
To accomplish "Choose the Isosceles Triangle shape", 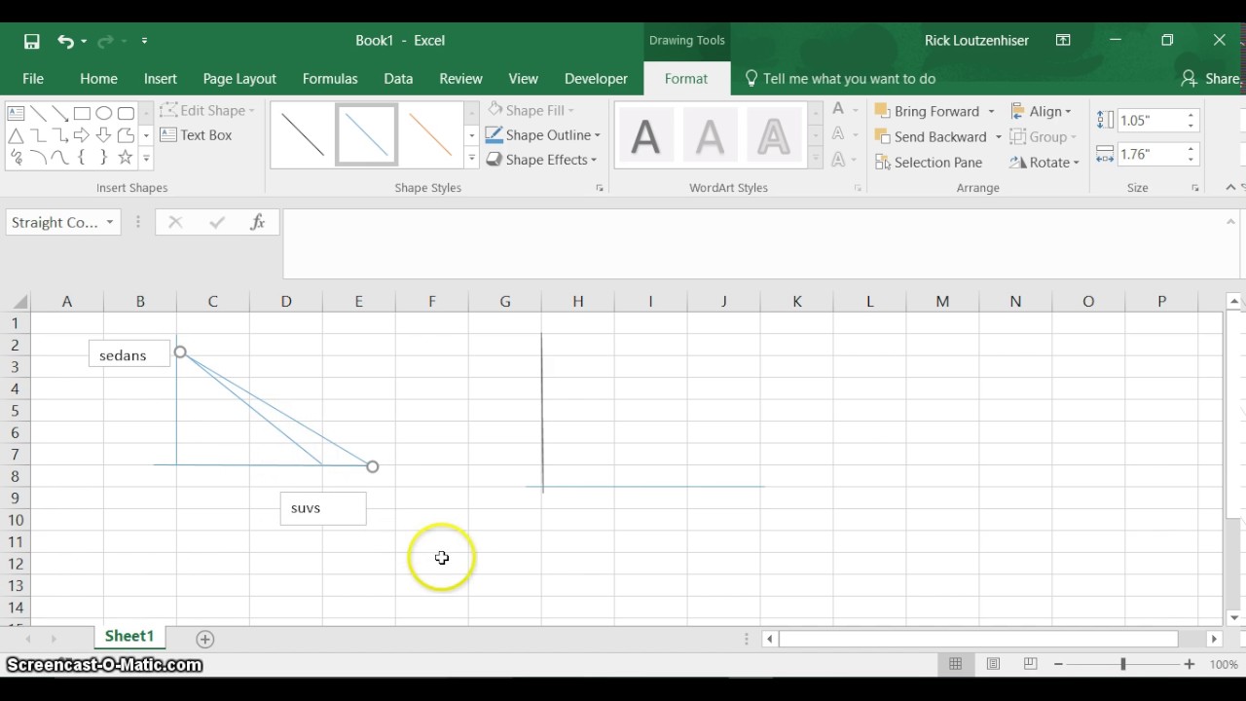I will pyautogui.click(x=16, y=135).
